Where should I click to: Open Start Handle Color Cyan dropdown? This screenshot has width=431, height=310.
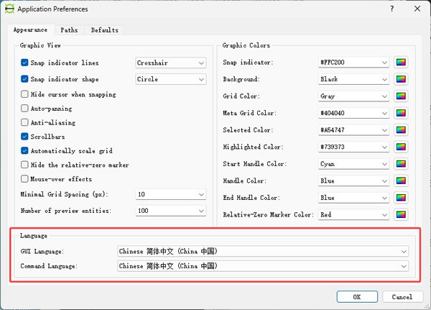(353, 164)
